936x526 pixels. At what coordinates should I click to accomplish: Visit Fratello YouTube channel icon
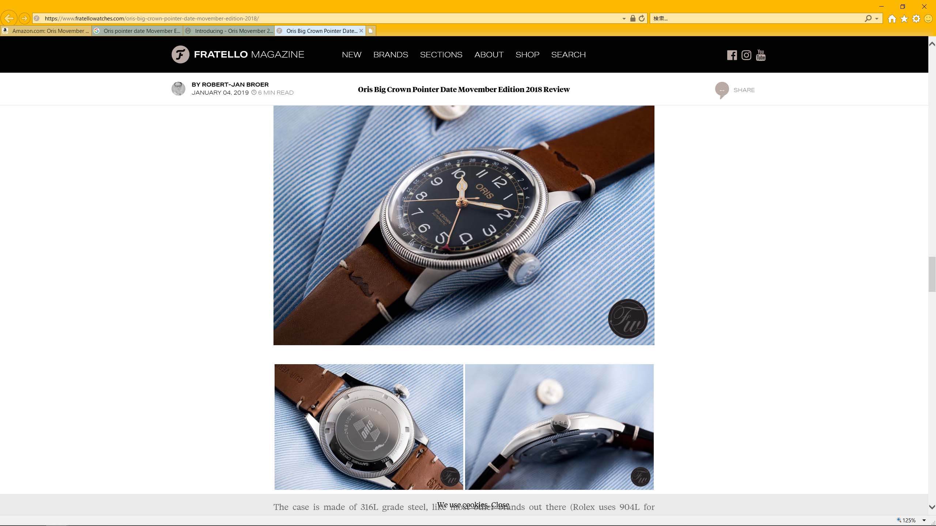coord(761,55)
